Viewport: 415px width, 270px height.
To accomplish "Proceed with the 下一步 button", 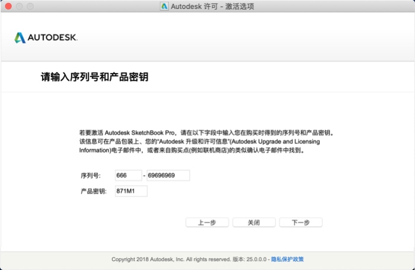I will tap(301, 223).
